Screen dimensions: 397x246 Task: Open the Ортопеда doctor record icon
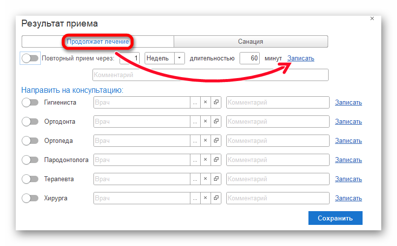point(216,140)
